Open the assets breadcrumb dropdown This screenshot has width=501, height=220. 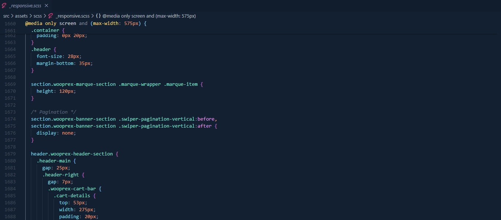21,16
